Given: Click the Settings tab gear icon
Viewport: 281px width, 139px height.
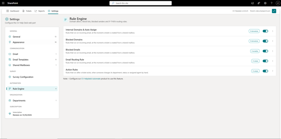Looking at the screenshot, I should [x=49, y=11].
